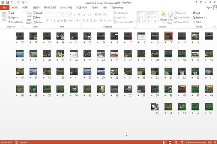This screenshot has height=144, width=217.
Task: Select slide 40 thumbnail
Action: click(x=87, y=71)
